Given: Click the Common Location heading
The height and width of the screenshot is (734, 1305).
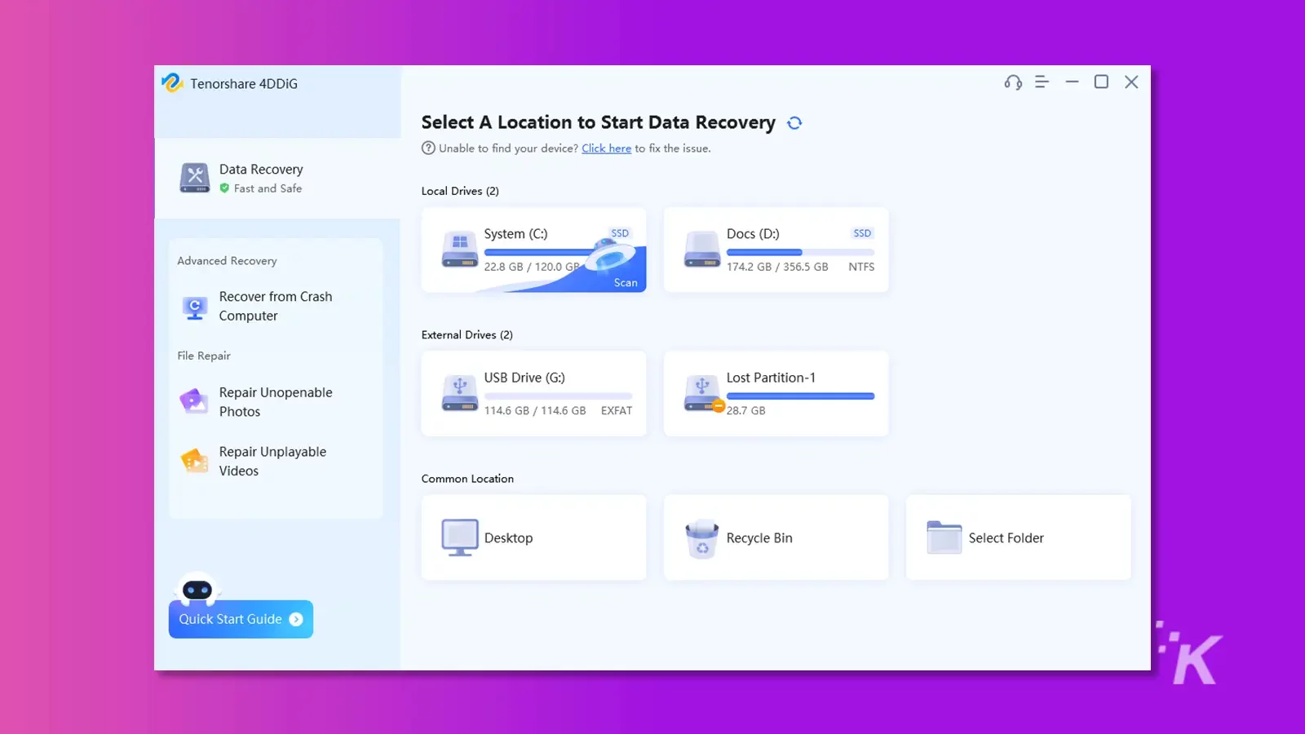Looking at the screenshot, I should coord(467,479).
